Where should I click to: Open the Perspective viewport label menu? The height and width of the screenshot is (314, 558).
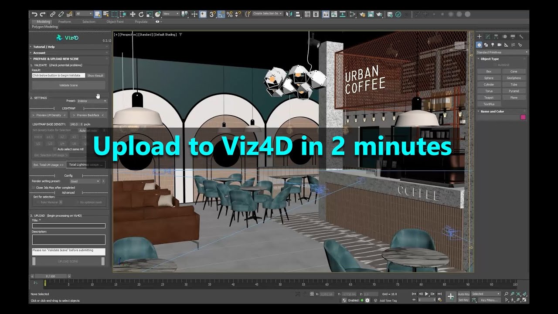click(x=128, y=34)
